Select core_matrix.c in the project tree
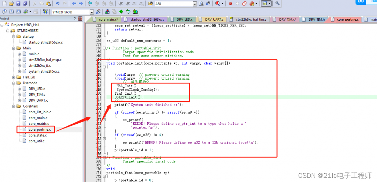This screenshot has height=182, width=377. pos(38,124)
